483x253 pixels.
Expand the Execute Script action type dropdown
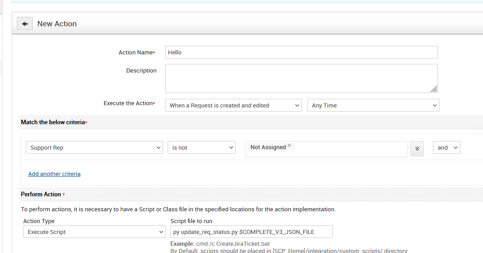94,232
